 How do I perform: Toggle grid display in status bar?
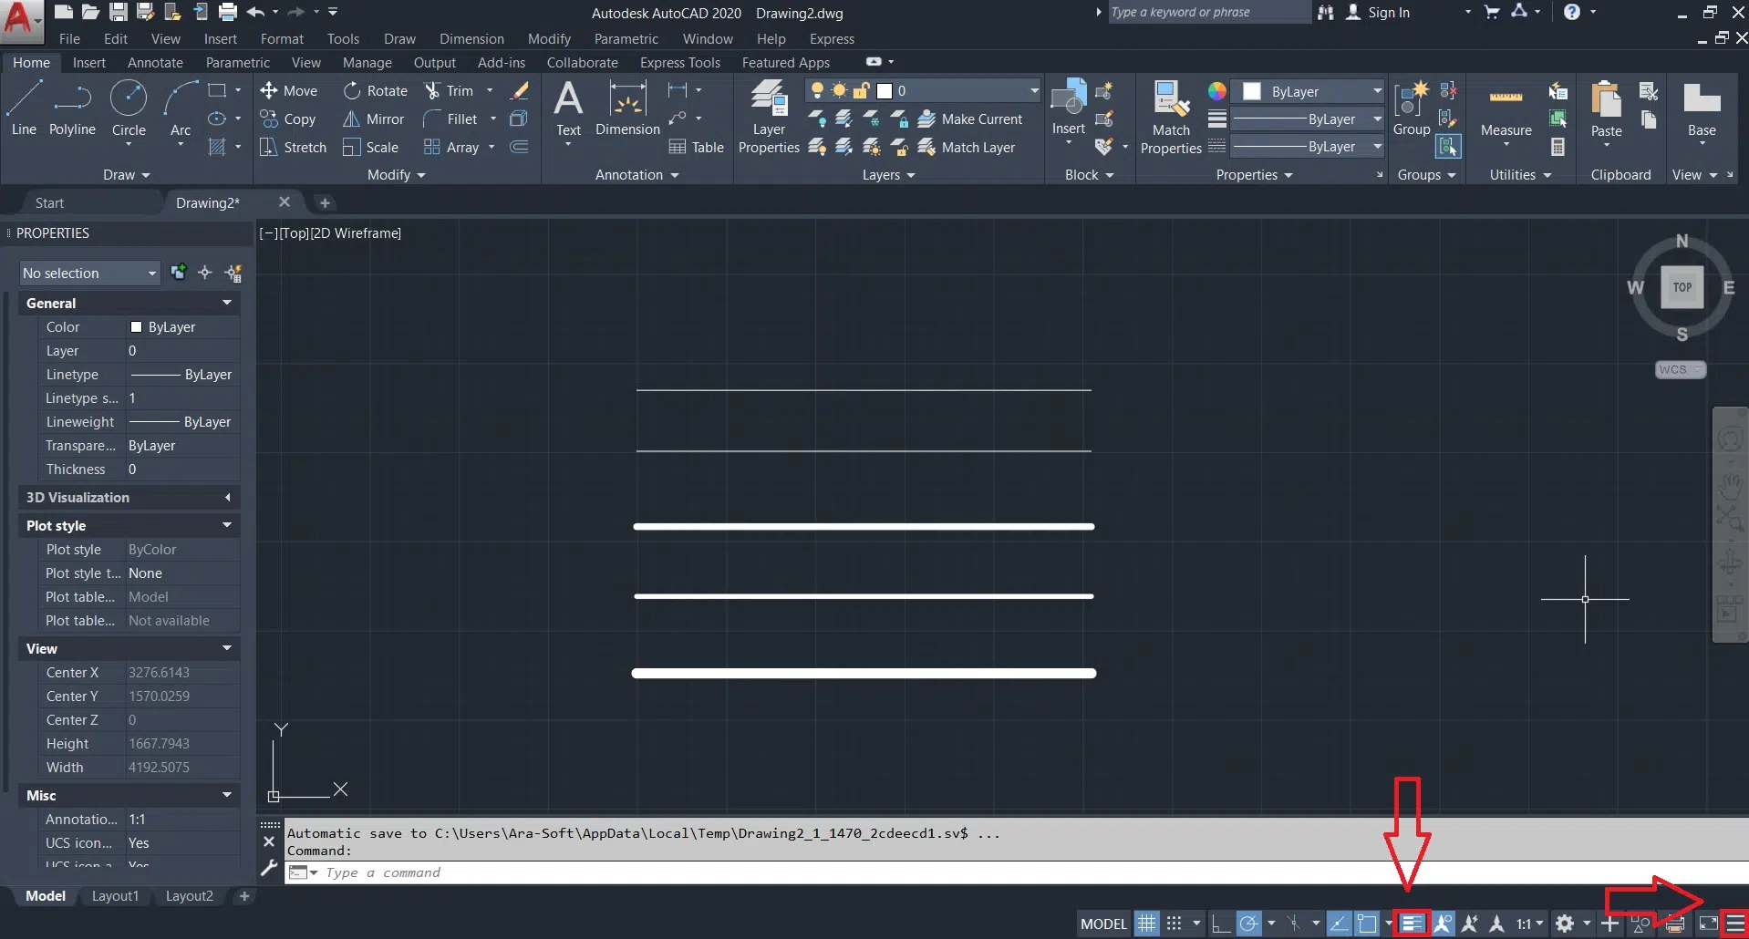(1146, 924)
